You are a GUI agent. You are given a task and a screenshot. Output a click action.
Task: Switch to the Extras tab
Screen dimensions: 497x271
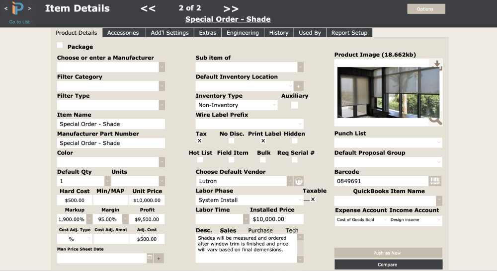click(208, 33)
